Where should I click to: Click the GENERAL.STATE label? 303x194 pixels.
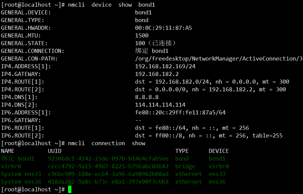pyautogui.click(x=24, y=43)
